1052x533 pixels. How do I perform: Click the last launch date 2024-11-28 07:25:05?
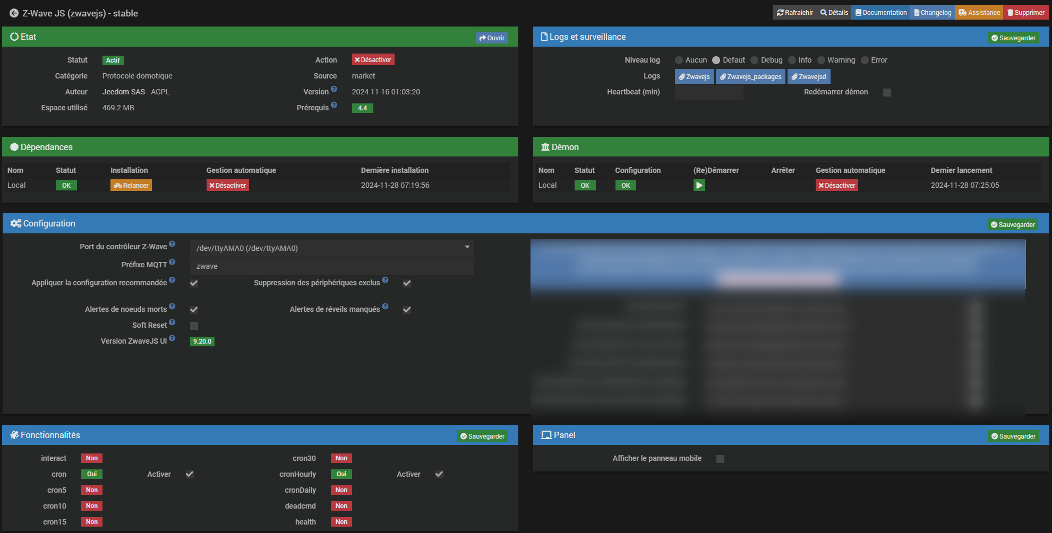click(965, 185)
